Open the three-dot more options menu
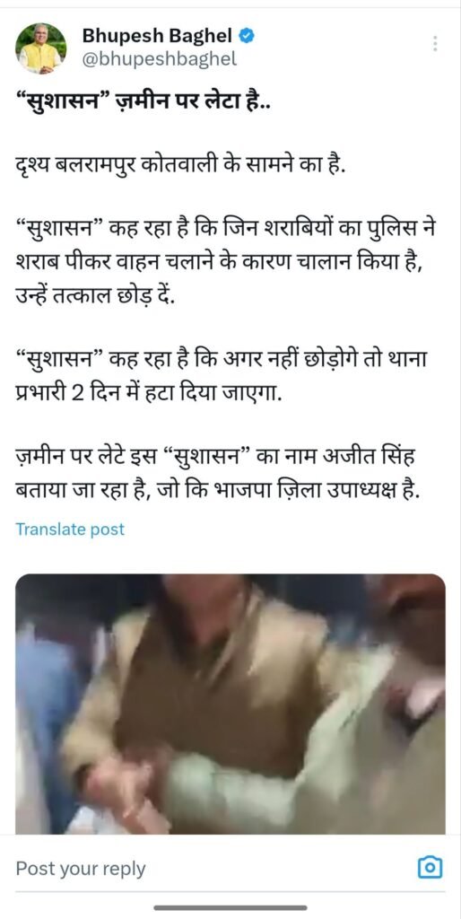The height and width of the screenshot is (919, 461). click(435, 44)
